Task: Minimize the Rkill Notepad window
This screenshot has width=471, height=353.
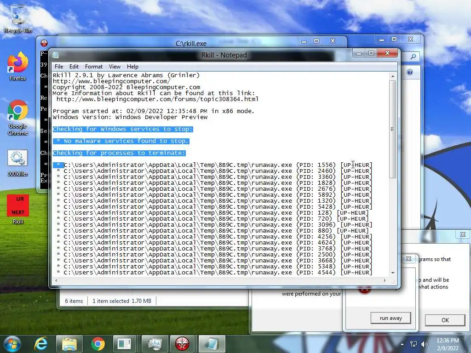Action: tap(358, 53)
